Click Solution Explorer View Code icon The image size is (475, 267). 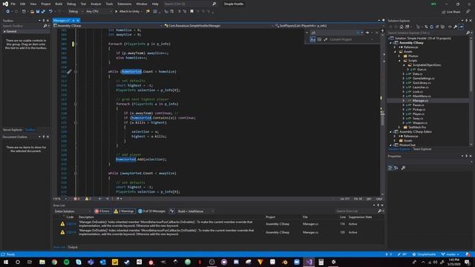tap(450, 27)
